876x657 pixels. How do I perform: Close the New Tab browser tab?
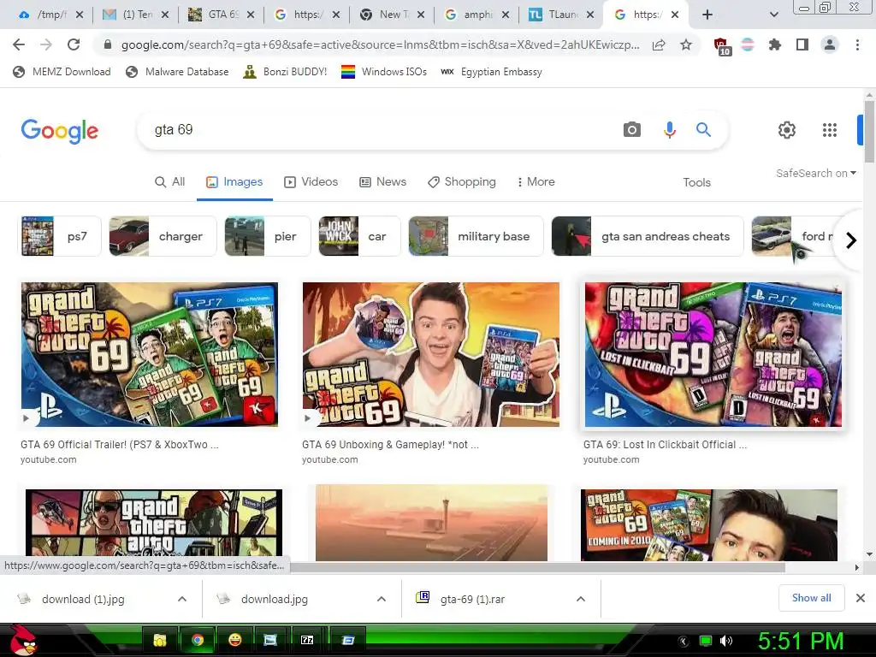pyautogui.click(x=421, y=15)
